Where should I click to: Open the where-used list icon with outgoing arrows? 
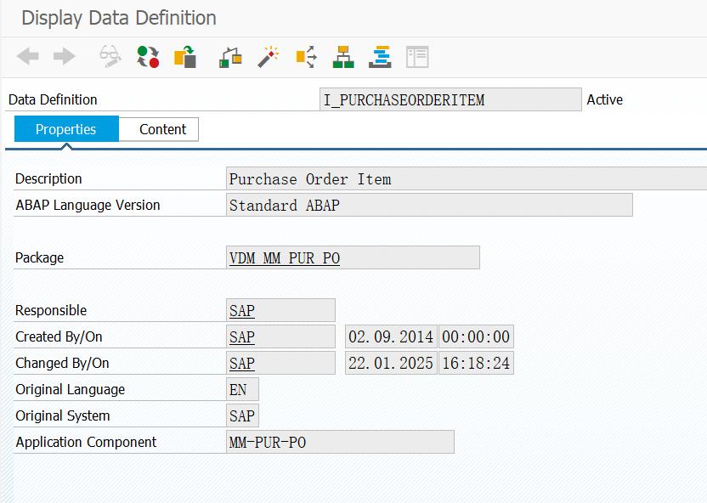click(303, 57)
